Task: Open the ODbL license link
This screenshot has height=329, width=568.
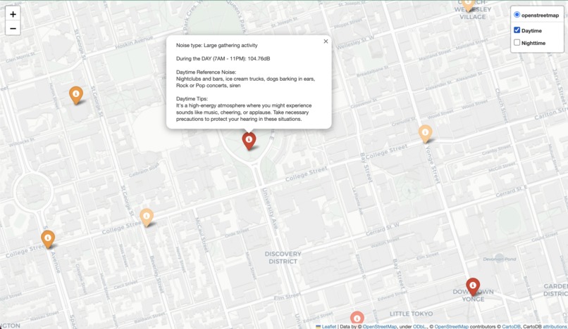Action: (419, 326)
